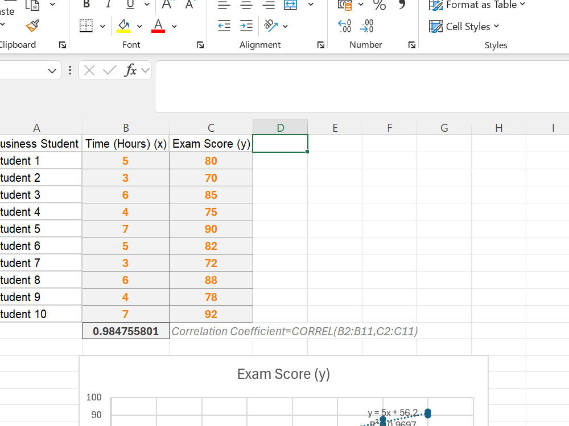Click the Borders icon
Image resolution: width=569 pixels, height=426 pixels.
click(86, 26)
